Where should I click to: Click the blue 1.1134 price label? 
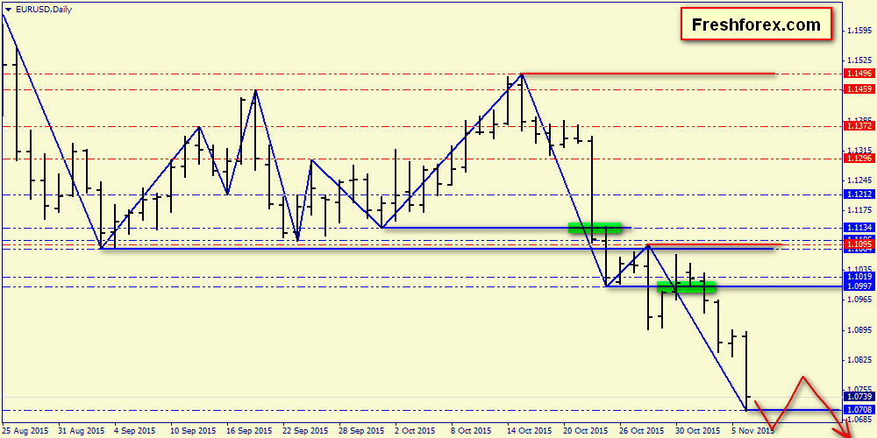point(858,228)
